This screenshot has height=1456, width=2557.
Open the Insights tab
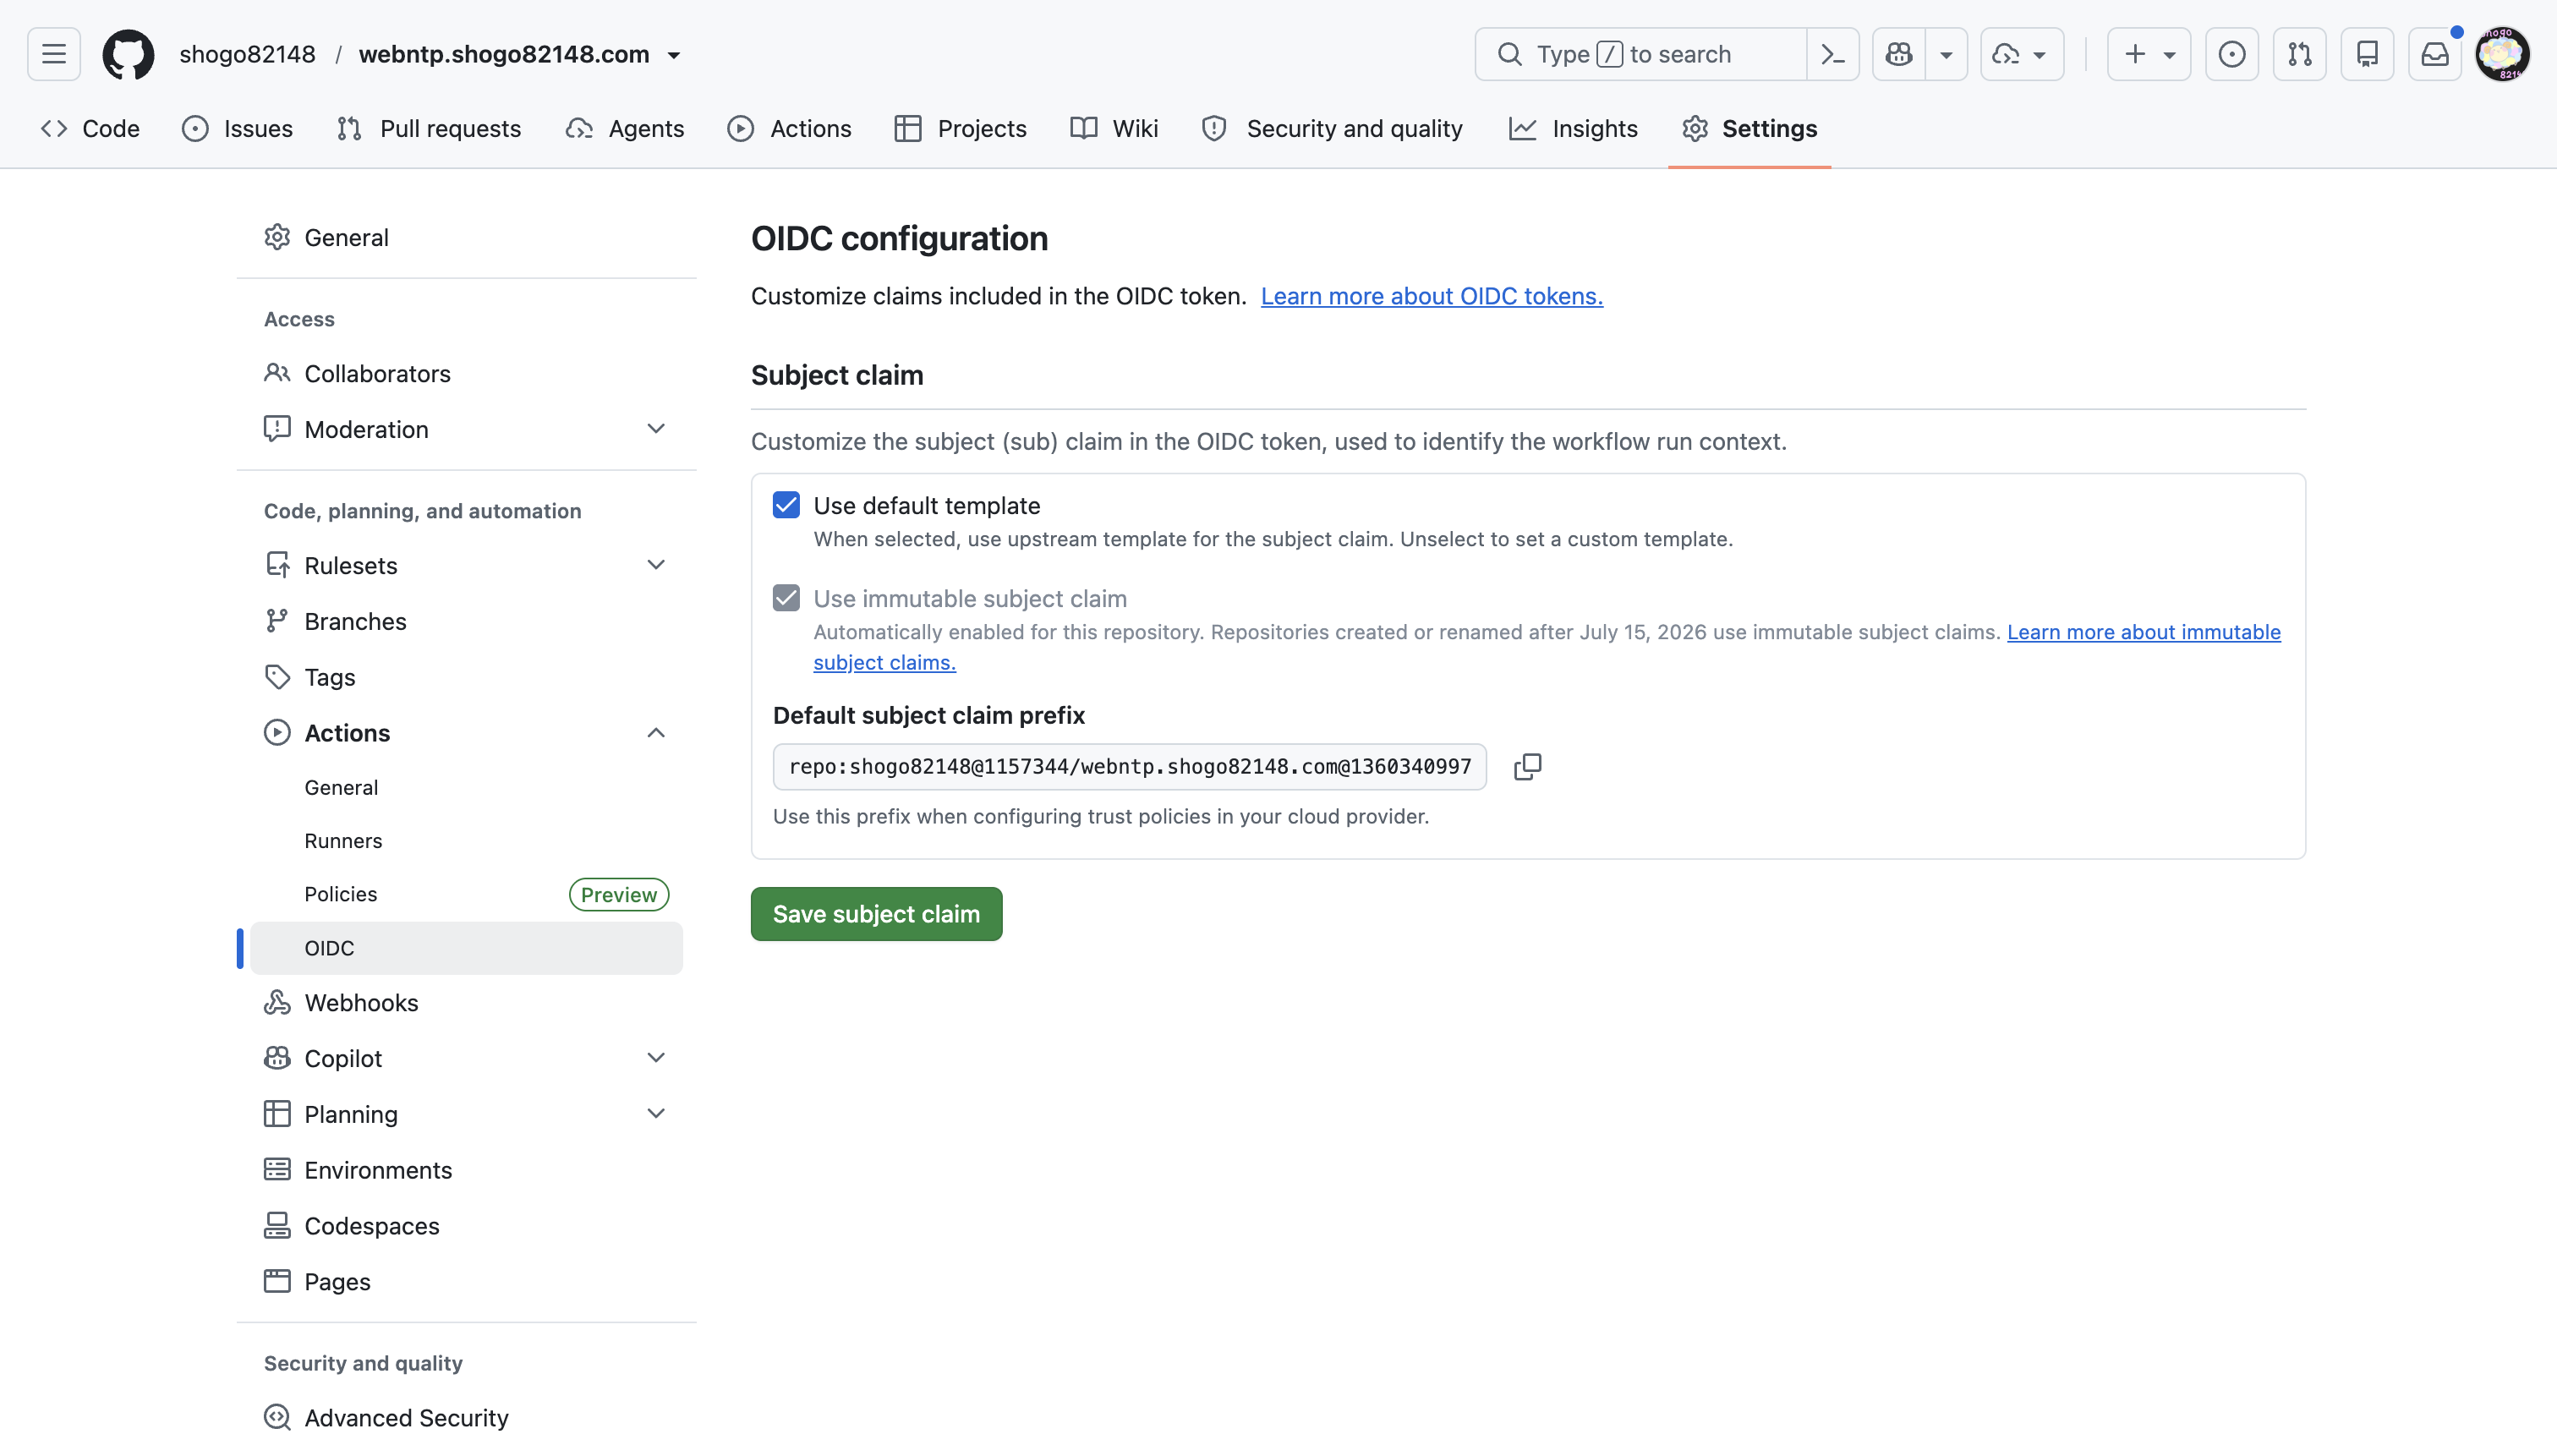(x=1573, y=129)
